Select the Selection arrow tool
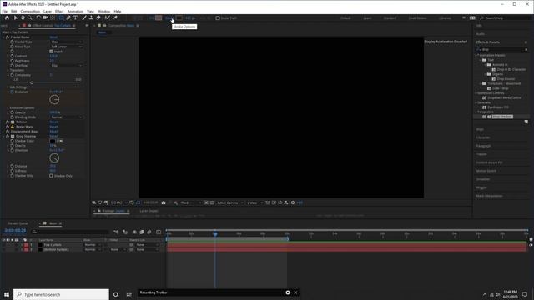The image size is (534, 300). [x=15, y=17]
